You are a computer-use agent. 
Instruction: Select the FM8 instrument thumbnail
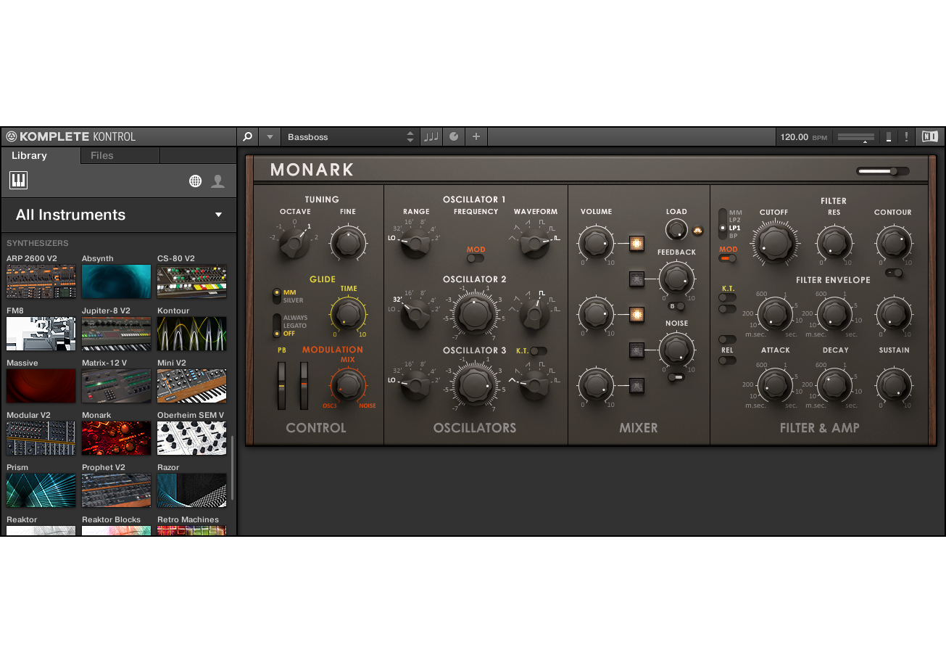pos(41,334)
